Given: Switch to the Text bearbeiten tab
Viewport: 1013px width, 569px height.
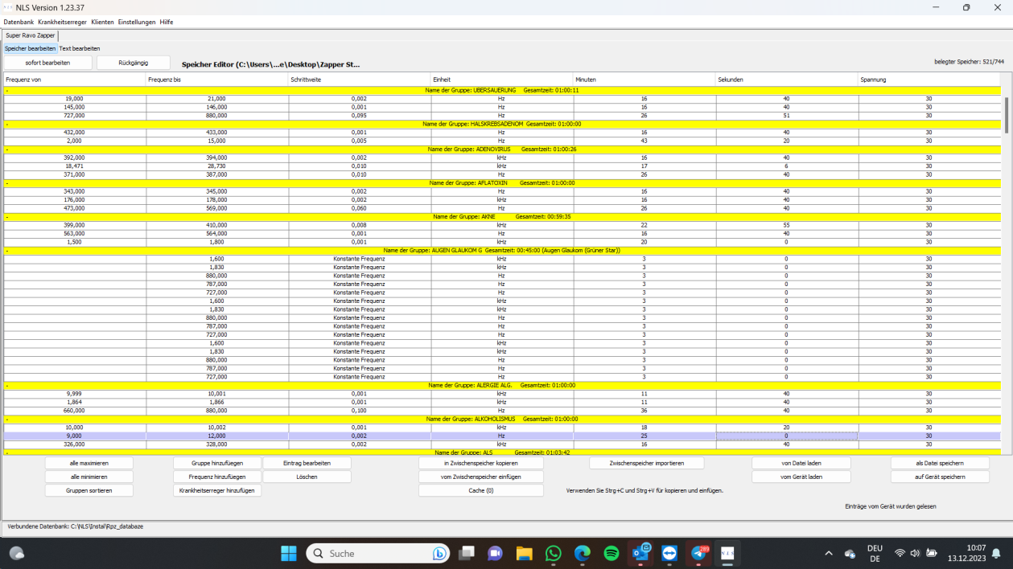Looking at the screenshot, I should pyautogui.click(x=80, y=48).
